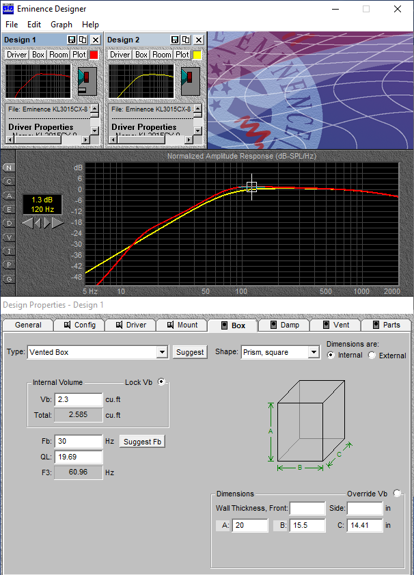This screenshot has height=575, width=414.
Task: Open the Graph menu
Action: pos(61,25)
